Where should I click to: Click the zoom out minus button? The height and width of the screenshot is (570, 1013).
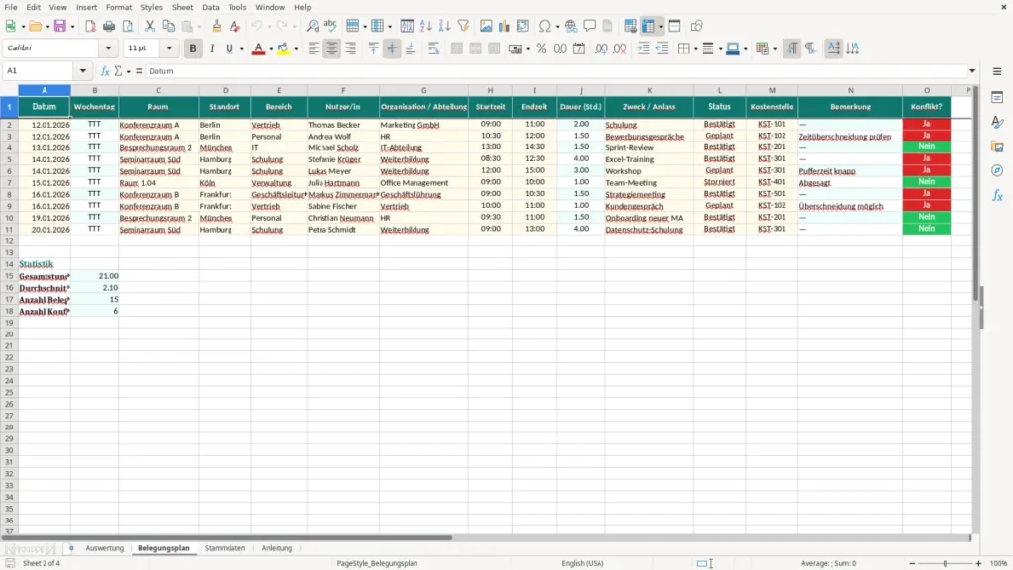[x=912, y=563]
